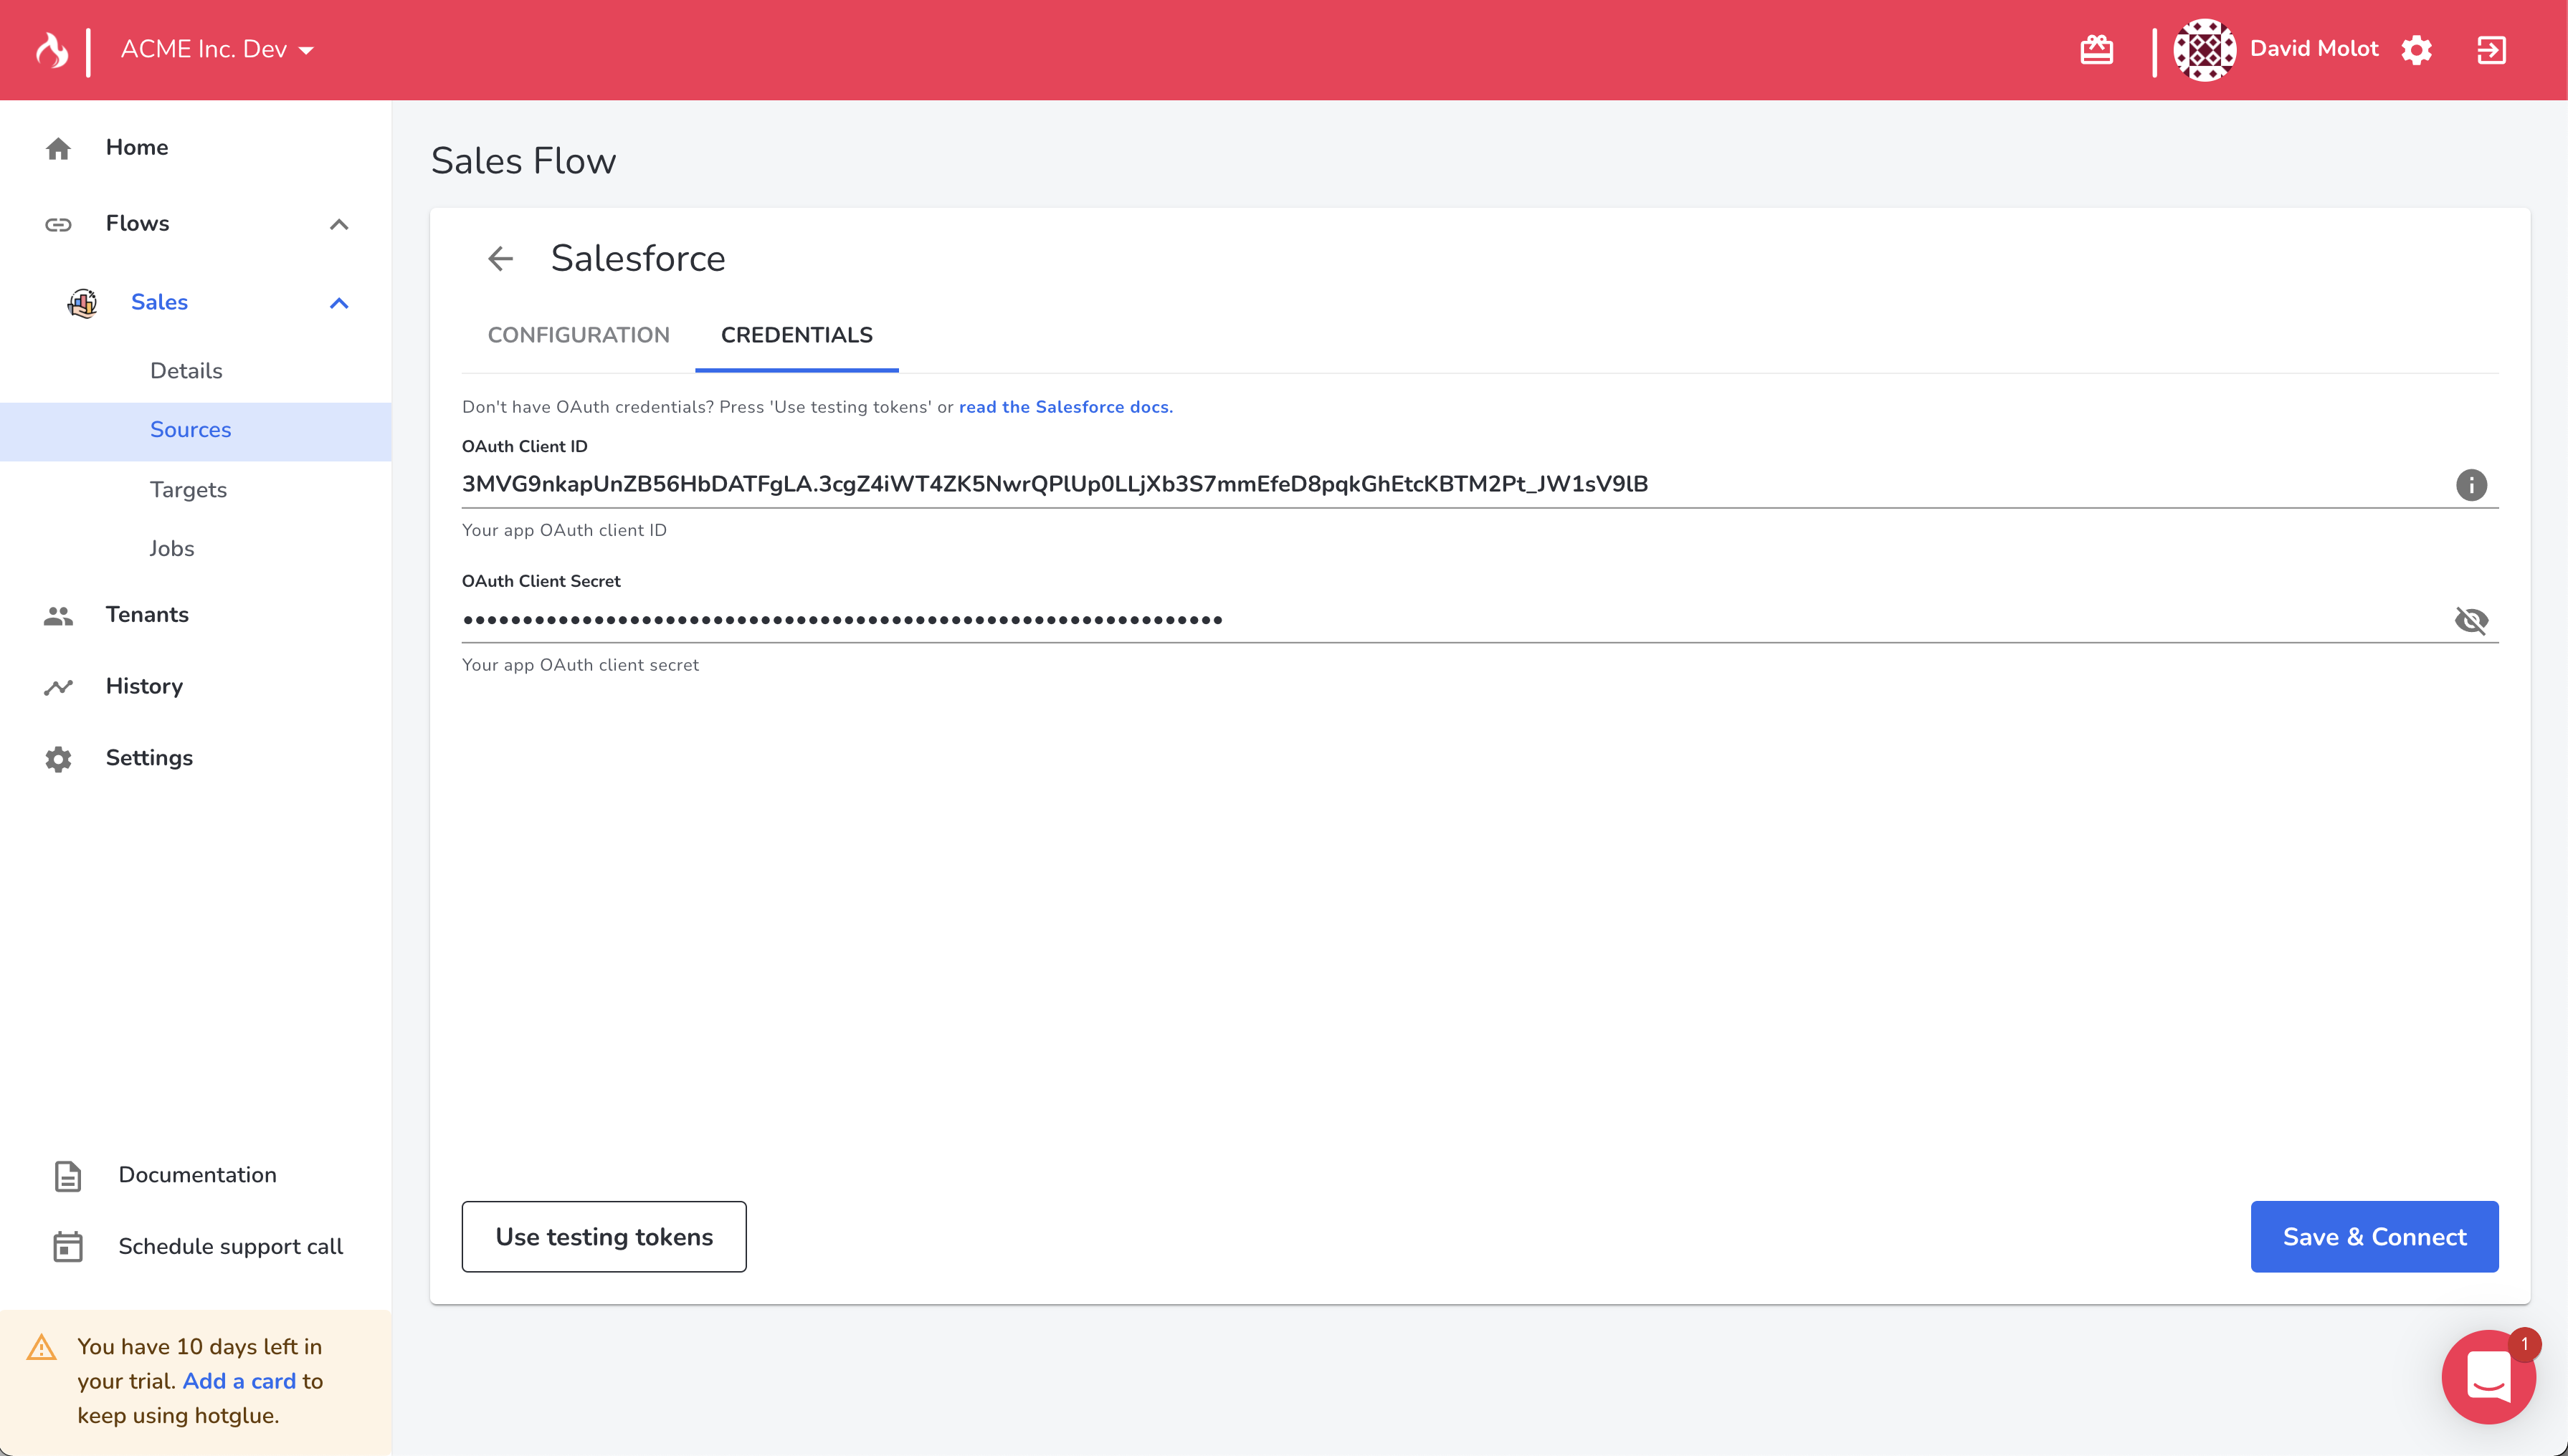Click the Flows label in sidebar
The height and width of the screenshot is (1456, 2568).
[x=137, y=223]
